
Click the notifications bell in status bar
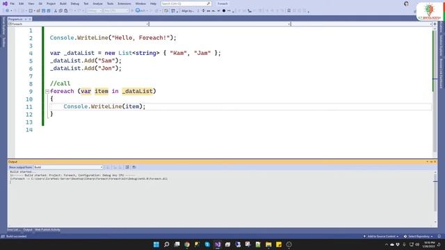click(439, 236)
